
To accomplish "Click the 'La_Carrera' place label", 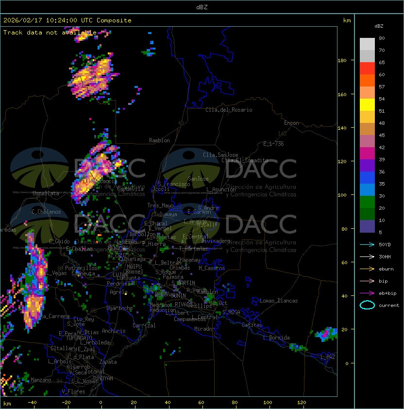I will tap(55, 316).
